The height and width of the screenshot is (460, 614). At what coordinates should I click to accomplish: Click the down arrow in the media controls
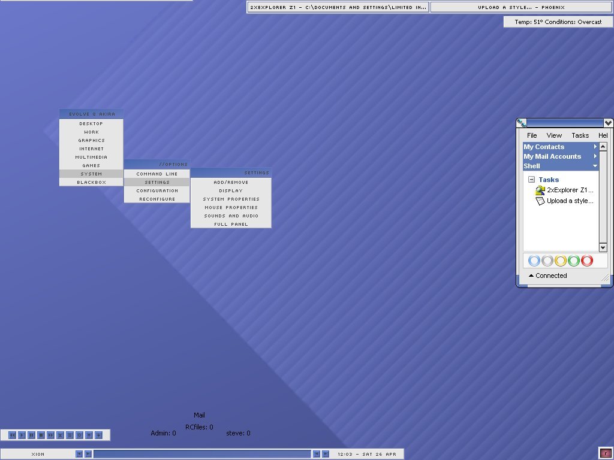99,435
